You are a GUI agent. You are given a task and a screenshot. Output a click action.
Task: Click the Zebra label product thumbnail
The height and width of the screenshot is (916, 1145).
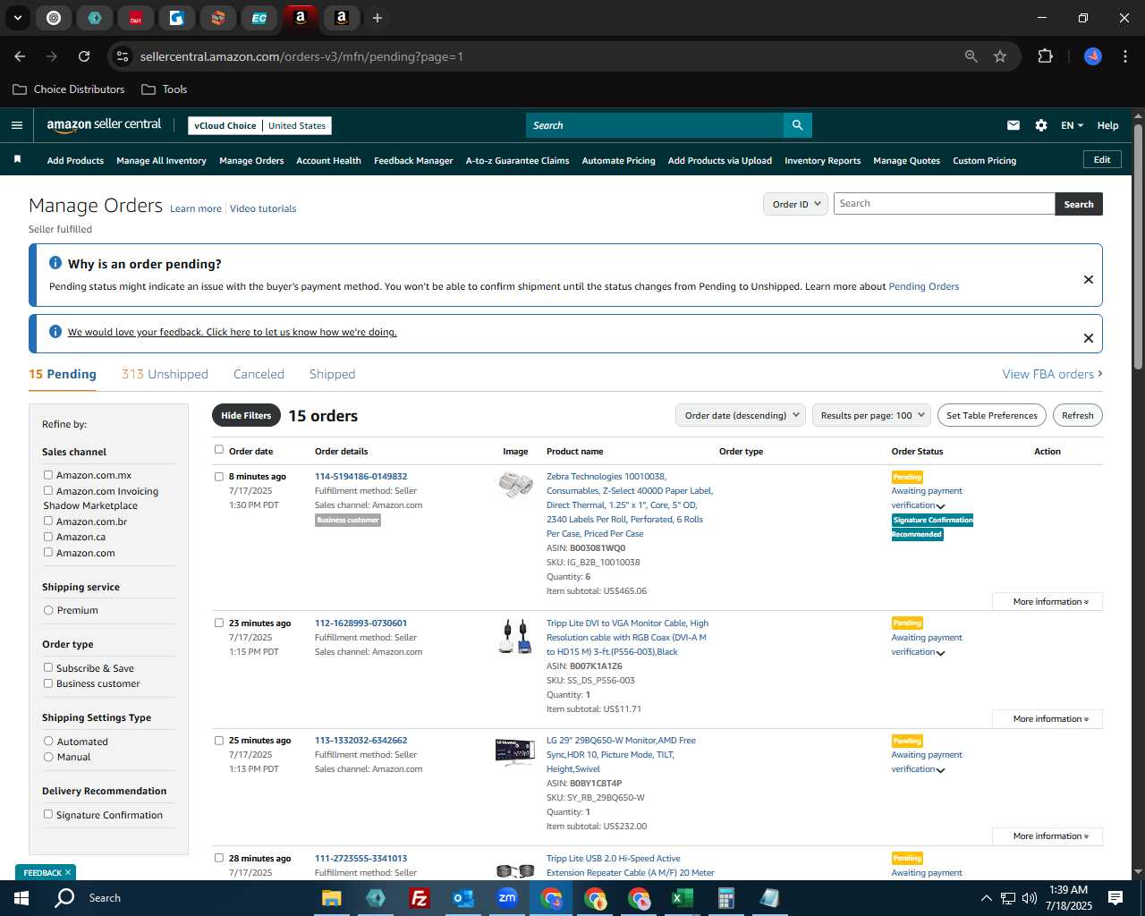(515, 486)
